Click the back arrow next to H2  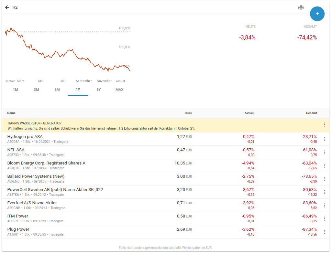[7, 7]
